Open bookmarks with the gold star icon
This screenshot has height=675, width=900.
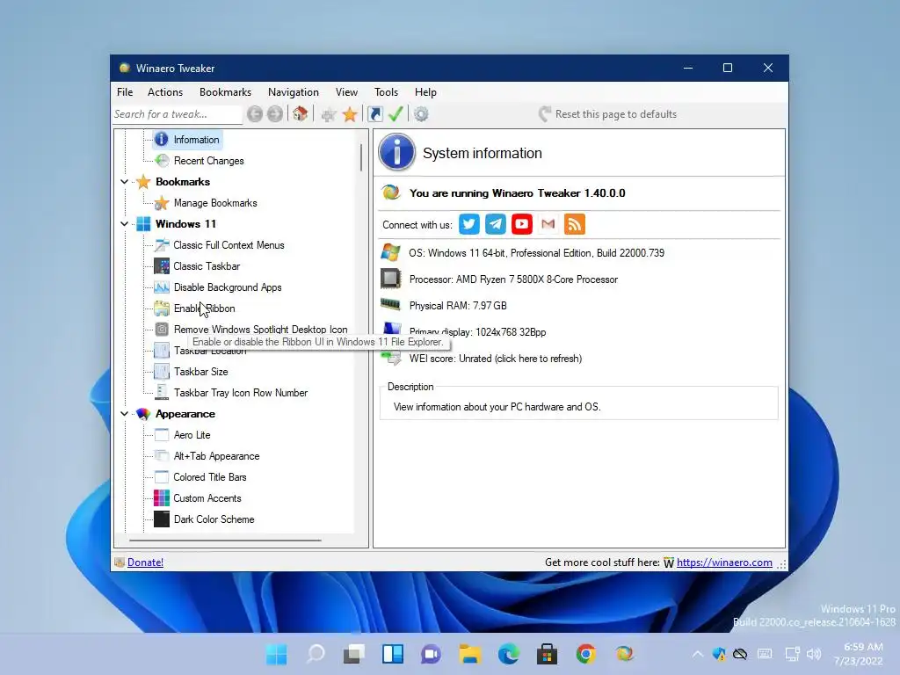click(x=350, y=114)
